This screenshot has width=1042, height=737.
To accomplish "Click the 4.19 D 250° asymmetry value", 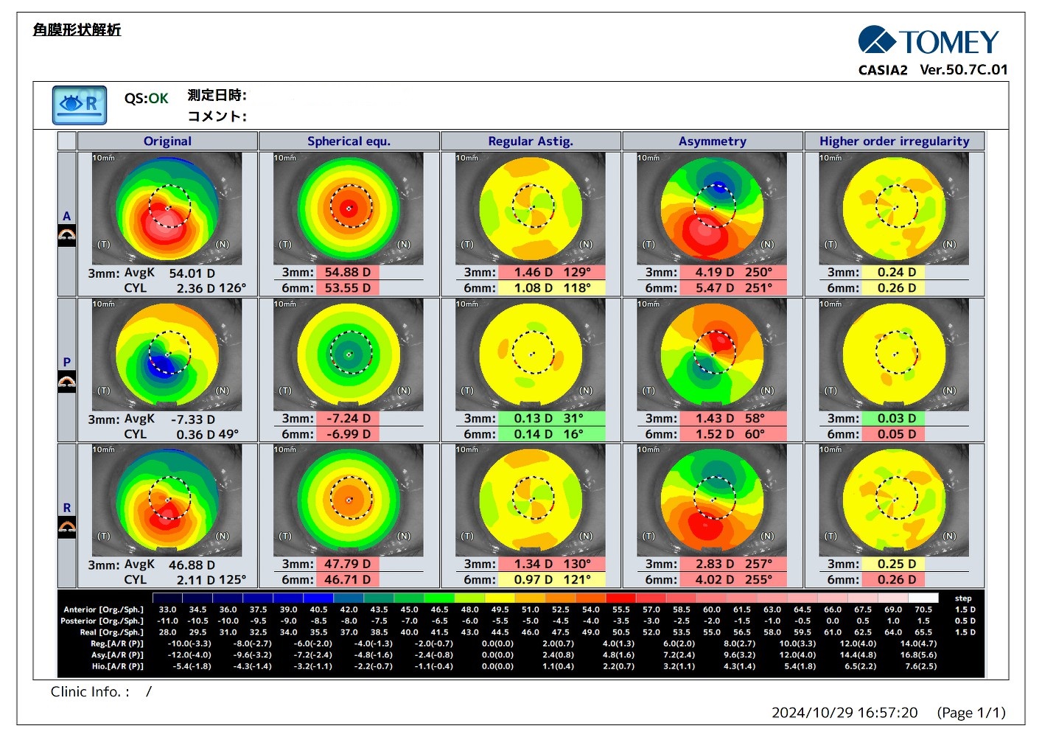I will 734,272.
